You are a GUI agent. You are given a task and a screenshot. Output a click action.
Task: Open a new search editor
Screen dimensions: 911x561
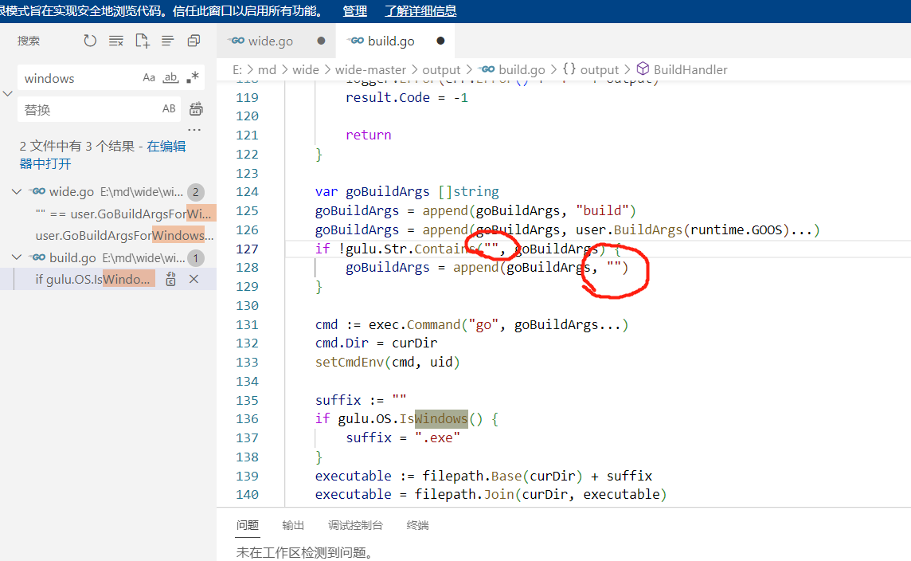click(x=142, y=41)
